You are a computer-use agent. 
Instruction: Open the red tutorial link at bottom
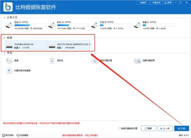pos(80,135)
